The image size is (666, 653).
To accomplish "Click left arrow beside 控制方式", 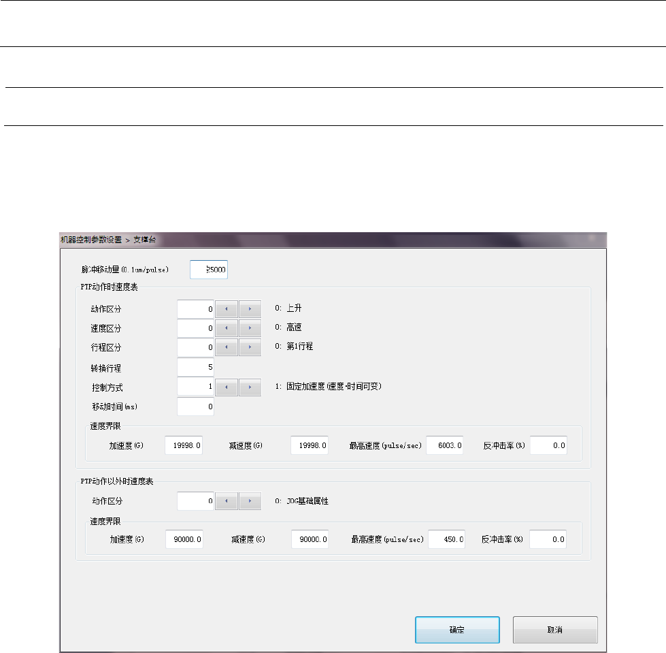I will (x=227, y=387).
